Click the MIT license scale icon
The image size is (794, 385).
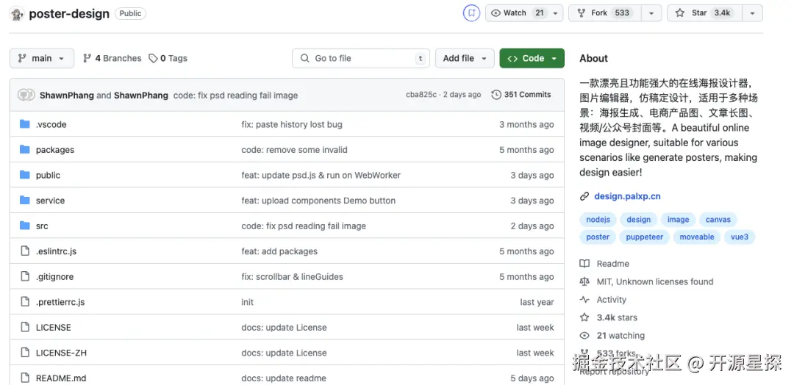click(584, 281)
